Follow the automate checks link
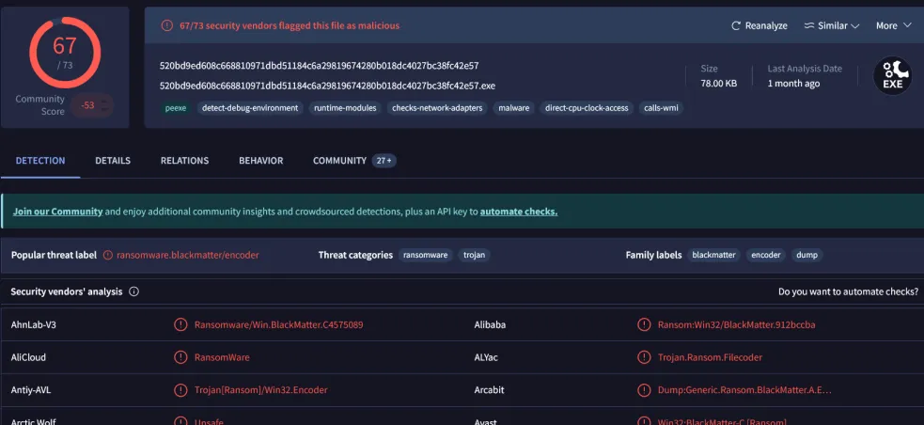 (x=519, y=211)
